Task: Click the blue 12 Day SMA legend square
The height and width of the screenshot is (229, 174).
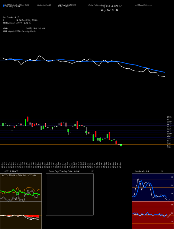Action: [3, 6]
